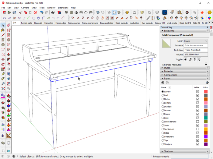Image resolution: width=213 pixels, height=159 pixels.
Task: Pick the Follow Me tool
Action: (x=9, y=59)
